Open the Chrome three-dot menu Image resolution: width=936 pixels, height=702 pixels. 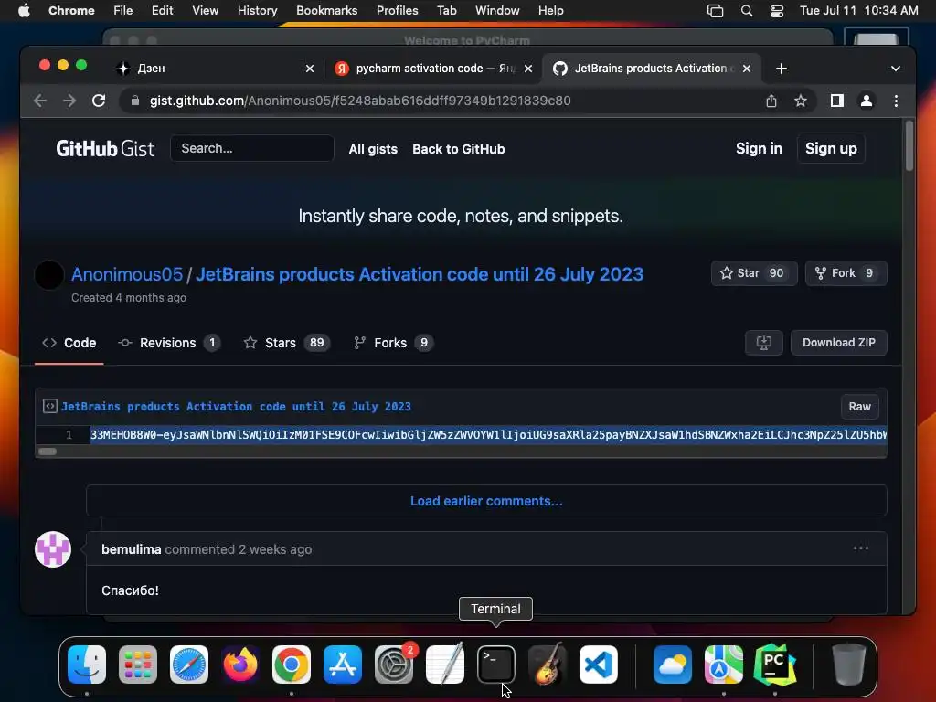point(896,101)
